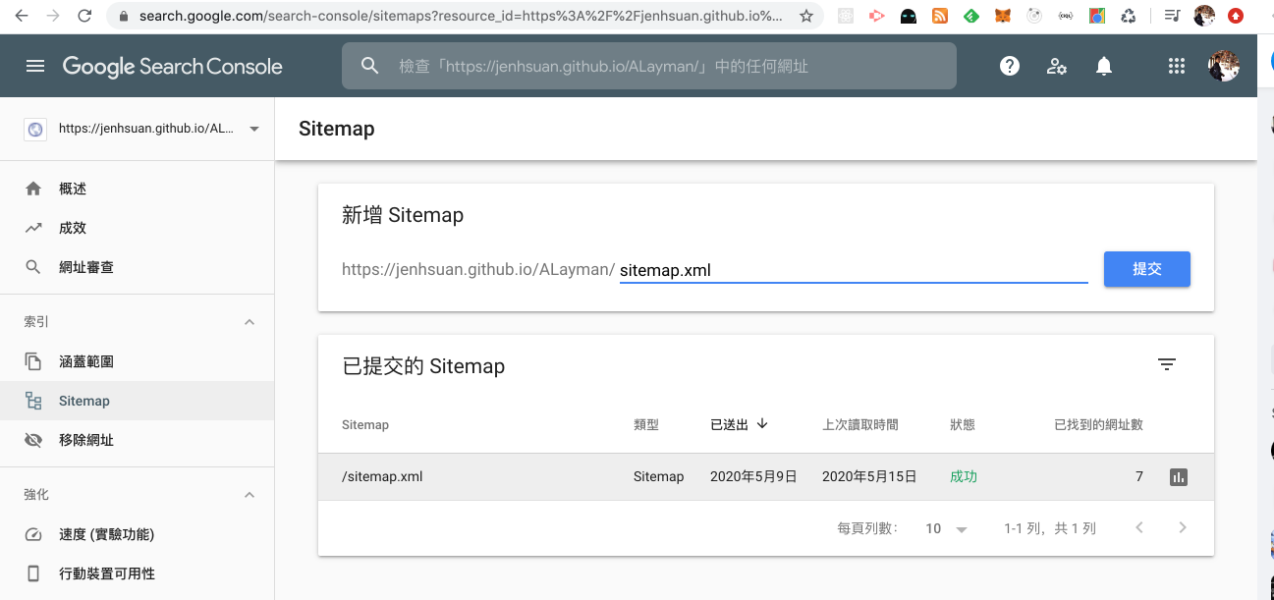Go to 概述 overview page
Screen dimensions: 1274x600
[138, 189]
